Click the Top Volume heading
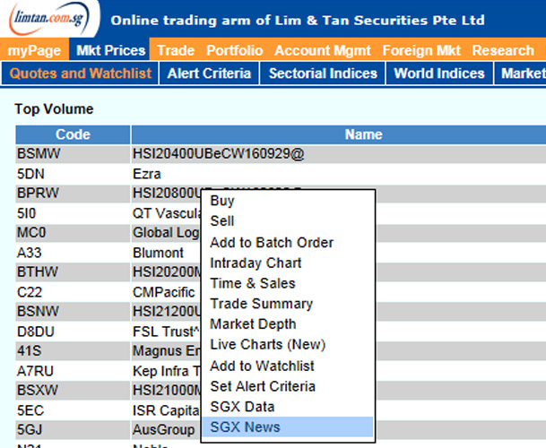This screenshot has height=448, width=546. click(54, 109)
